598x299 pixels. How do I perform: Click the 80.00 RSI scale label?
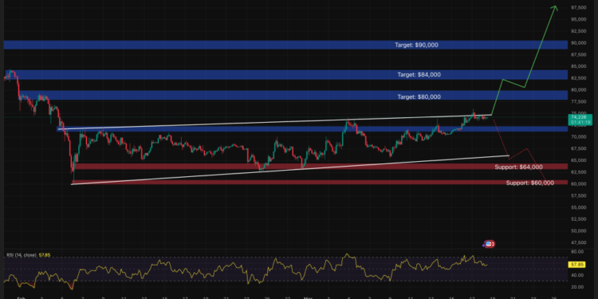pyautogui.click(x=578, y=252)
